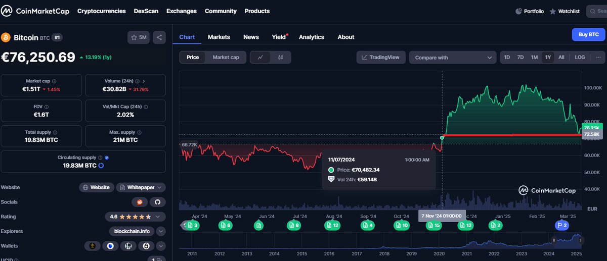607x261 pixels.
Task: Open the Analytics tab
Action: click(312, 37)
